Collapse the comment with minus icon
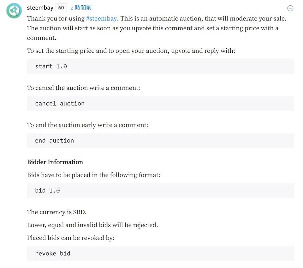303x268 pixels. [x=290, y=8]
